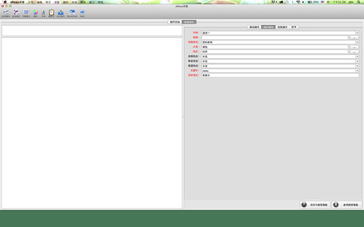364x227 pixels.
Task: Expand the dropdown arrow showing 国际新闻
Action: (357, 42)
